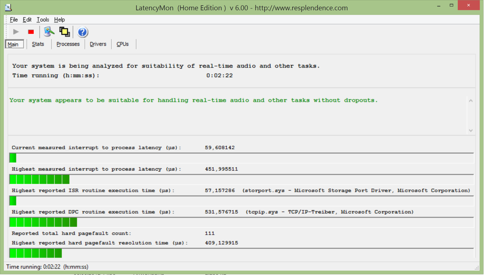
Task: Switch to the Drivers tab
Action: [x=98, y=44]
